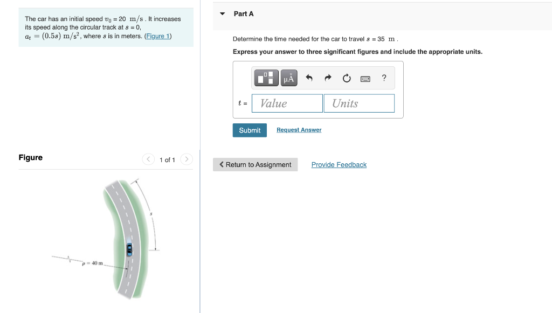This screenshot has width=552, height=313.
Task: Click inside the Value input field
Action: [287, 103]
